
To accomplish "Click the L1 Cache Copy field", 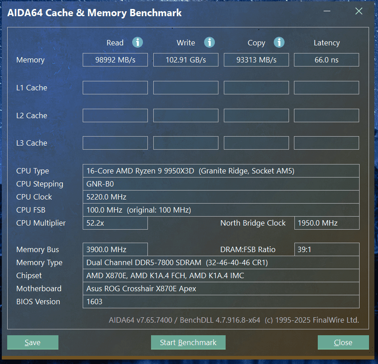I will 256,88.
